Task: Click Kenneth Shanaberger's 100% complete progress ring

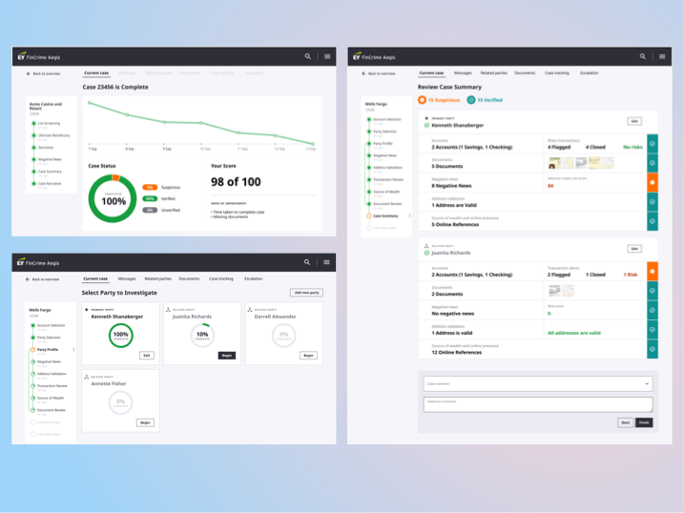Action: [x=120, y=335]
